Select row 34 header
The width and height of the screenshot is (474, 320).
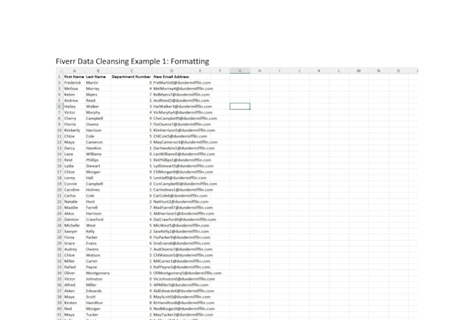click(x=59, y=273)
